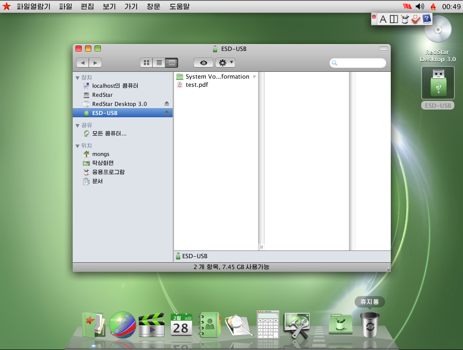The width and height of the screenshot is (463, 350).
Task: Click the window resize grip corner
Action: 388,268
